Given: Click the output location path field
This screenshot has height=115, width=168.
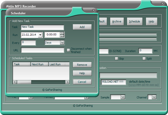Looking at the screenshot, I should [128, 75].
